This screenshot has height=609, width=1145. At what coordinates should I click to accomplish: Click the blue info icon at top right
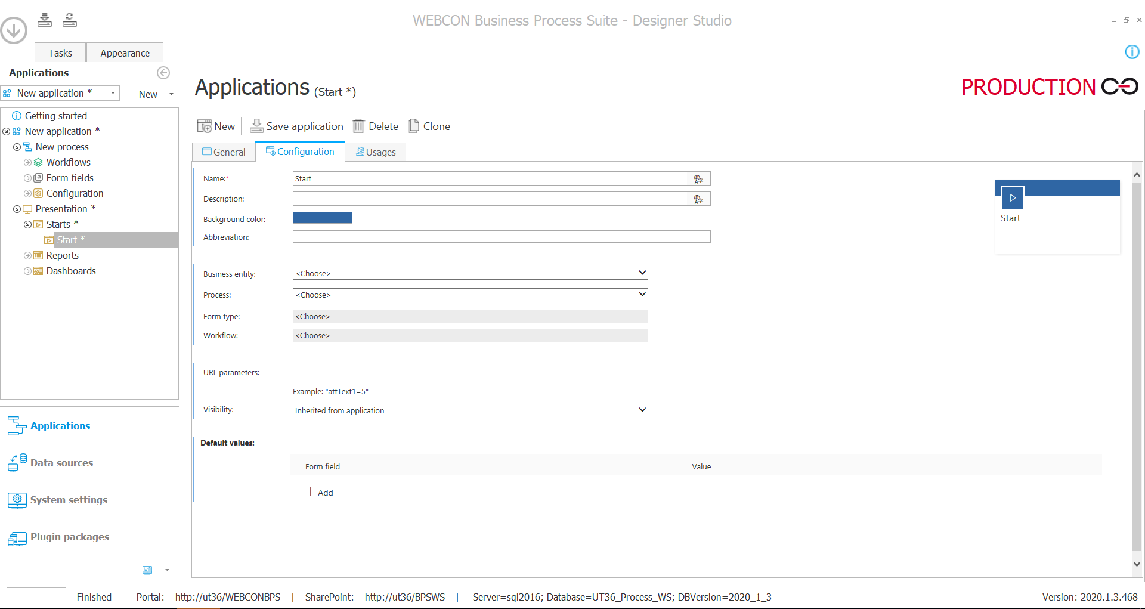1132,52
